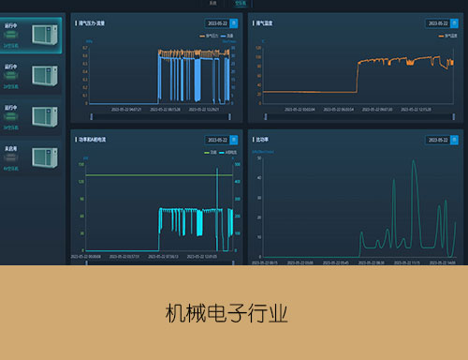The width and height of the screenshot is (468, 360).
Task: Switch to the 空压机 top tab
Action: 241,3
